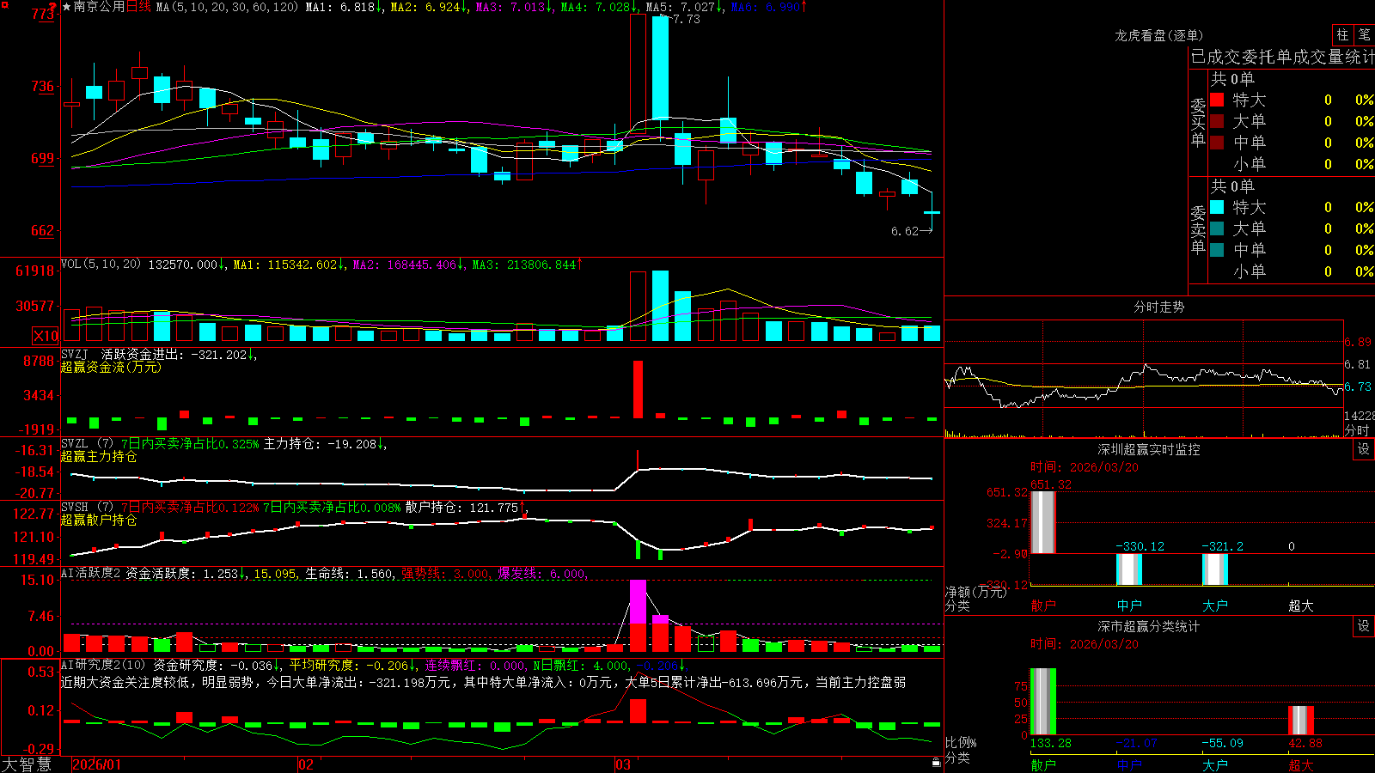Click the red question mark help icon
1375x773 pixels.
[x=54, y=8]
